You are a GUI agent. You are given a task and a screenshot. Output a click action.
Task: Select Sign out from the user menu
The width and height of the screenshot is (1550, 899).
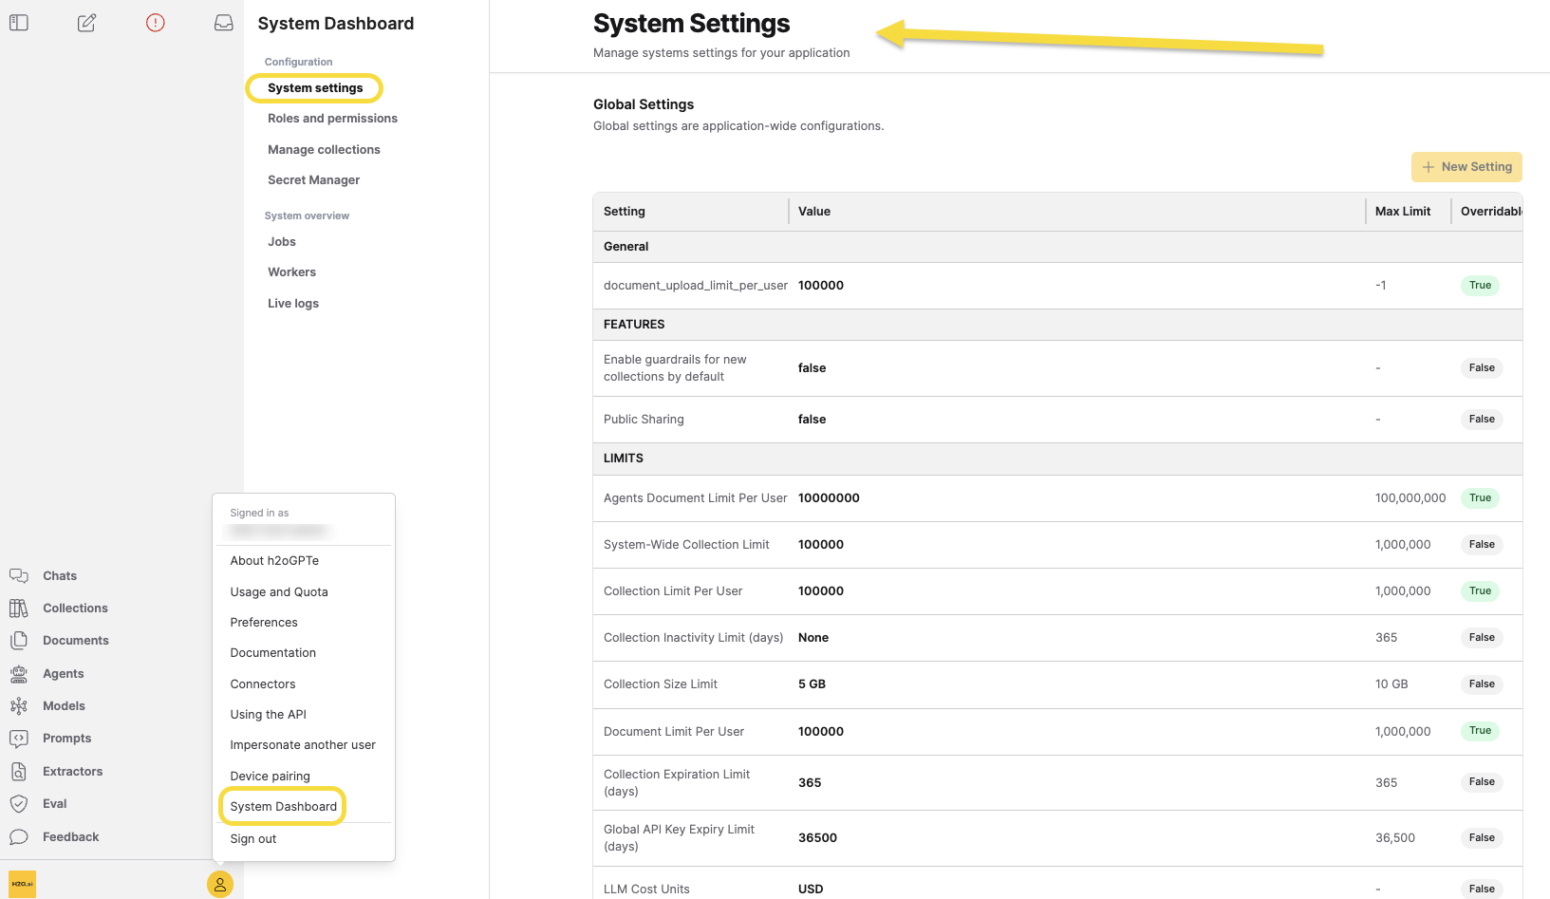(252, 838)
